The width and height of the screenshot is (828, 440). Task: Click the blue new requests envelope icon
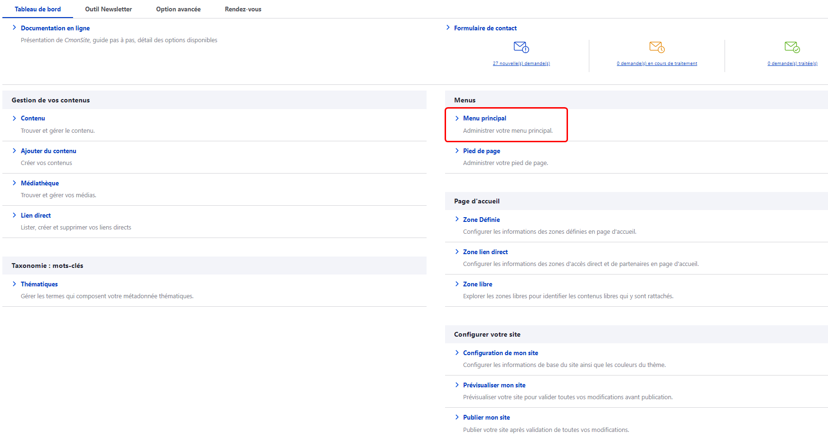pyautogui.click(x=521, y=47)
